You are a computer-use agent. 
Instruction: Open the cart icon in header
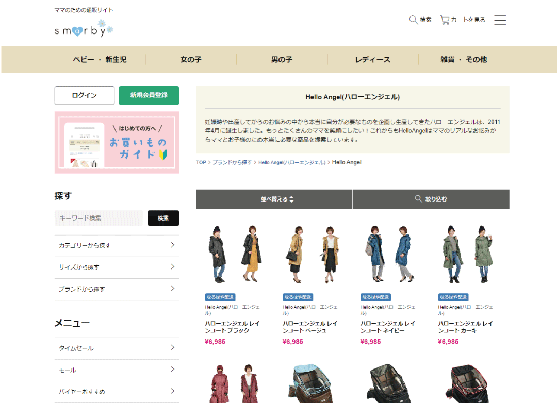pos(445,20)
